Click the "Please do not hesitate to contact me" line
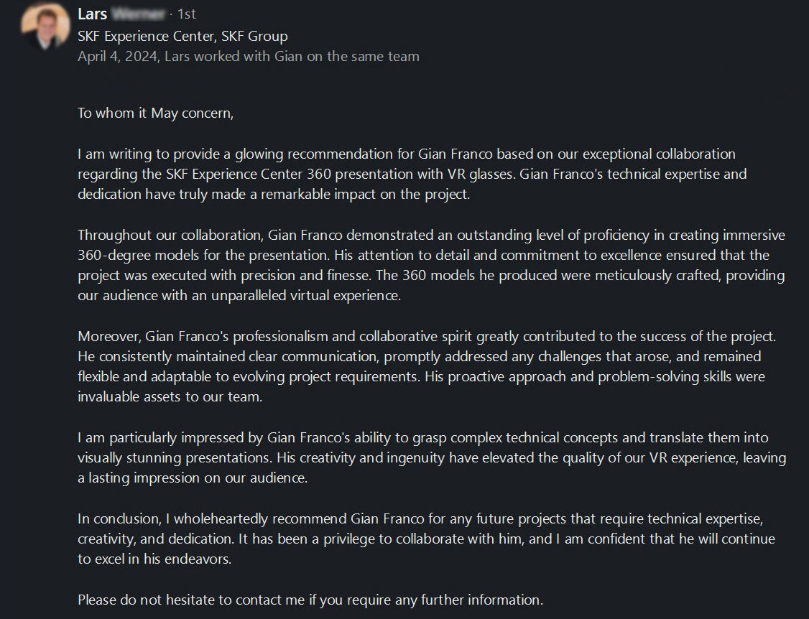 click(x=310, y=600)
